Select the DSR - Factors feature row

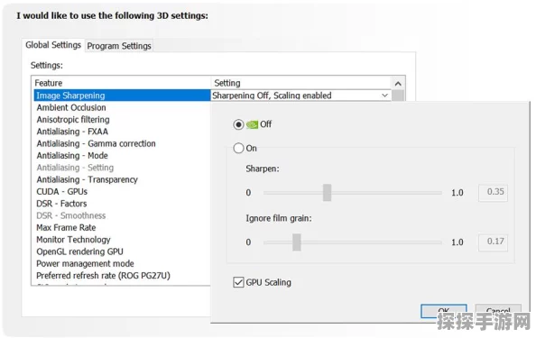coord(123,204)
